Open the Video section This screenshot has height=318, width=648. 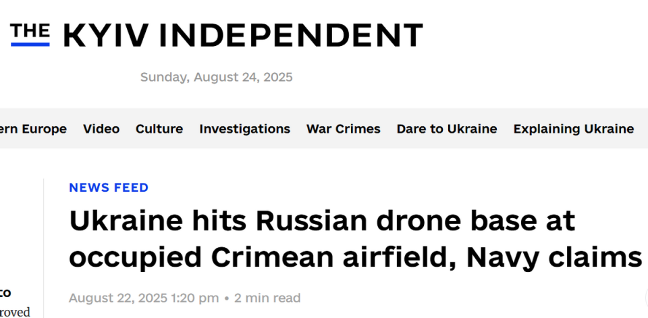(101, 129)
